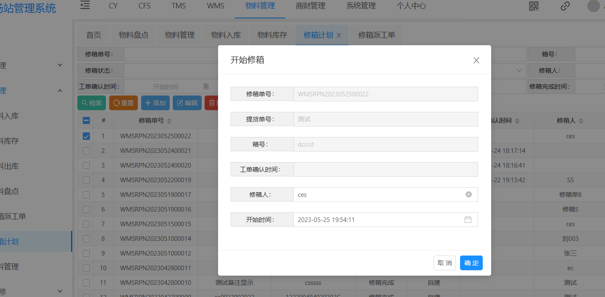Open the calendar picker for 开始时间
This screenshot has height=297, width=605.
pos(468,220)
